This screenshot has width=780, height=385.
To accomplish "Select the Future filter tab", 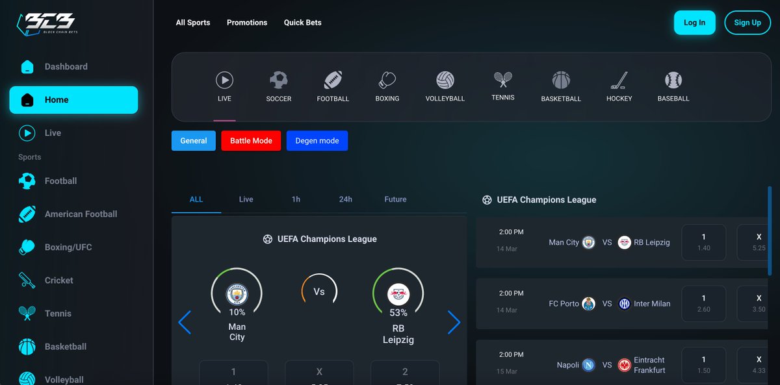I will tap(395, 199).
